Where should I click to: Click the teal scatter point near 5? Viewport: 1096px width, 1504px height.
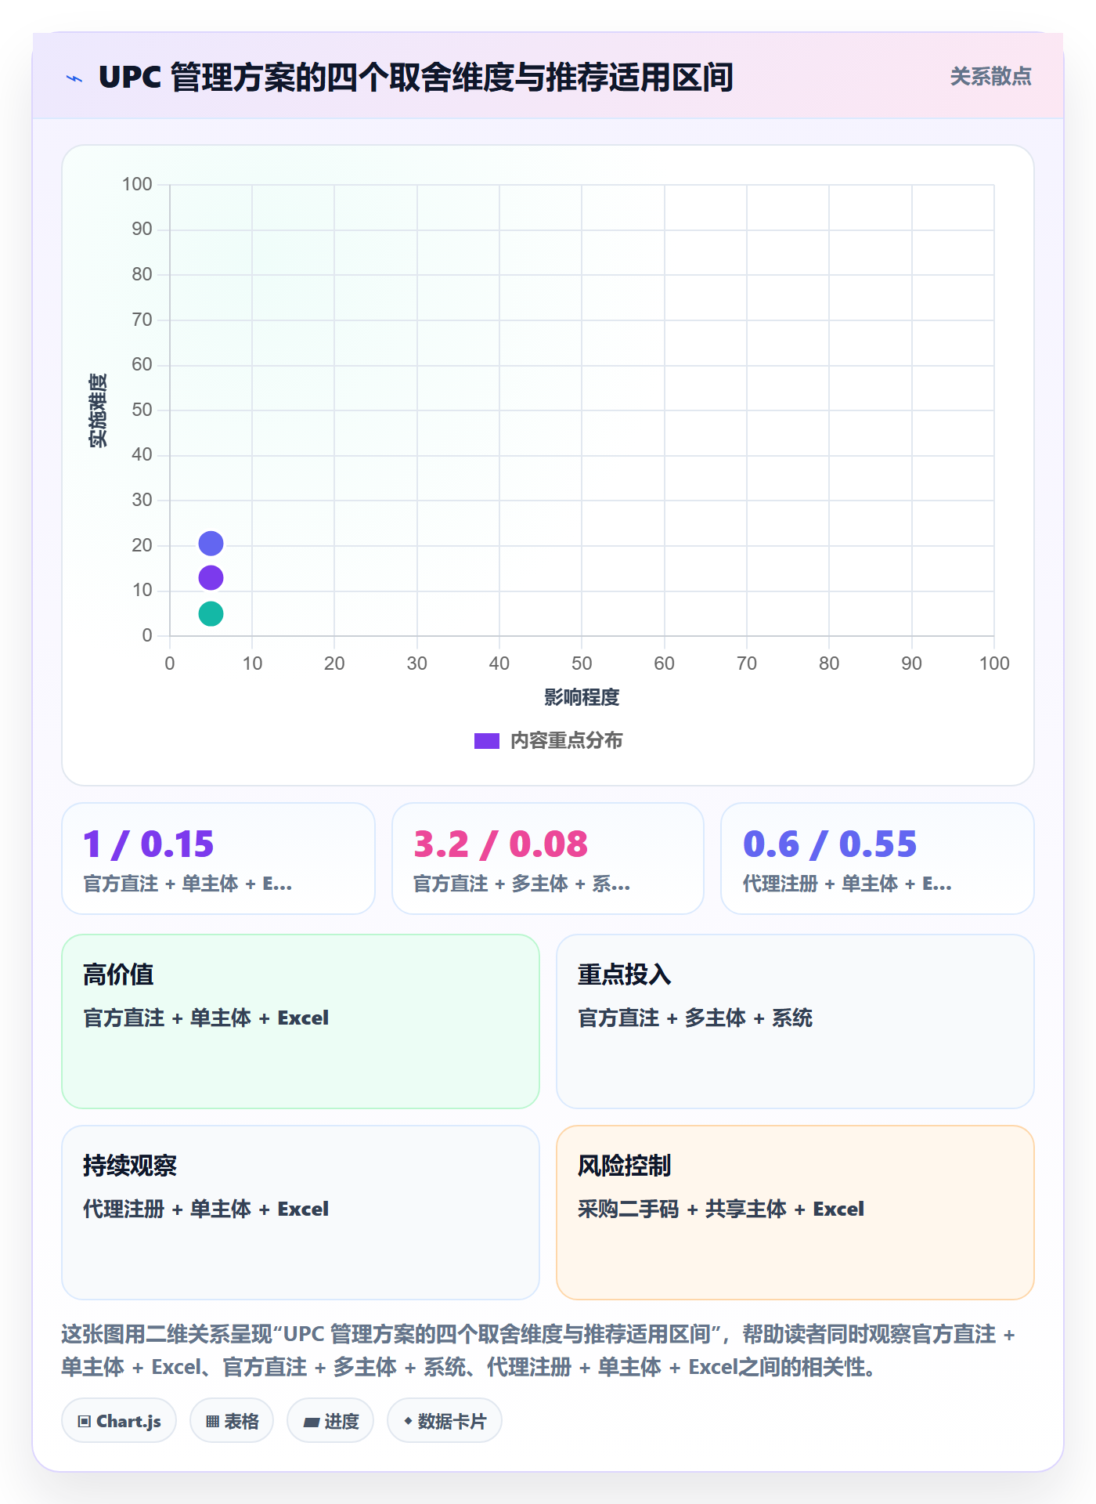(211, 614)
